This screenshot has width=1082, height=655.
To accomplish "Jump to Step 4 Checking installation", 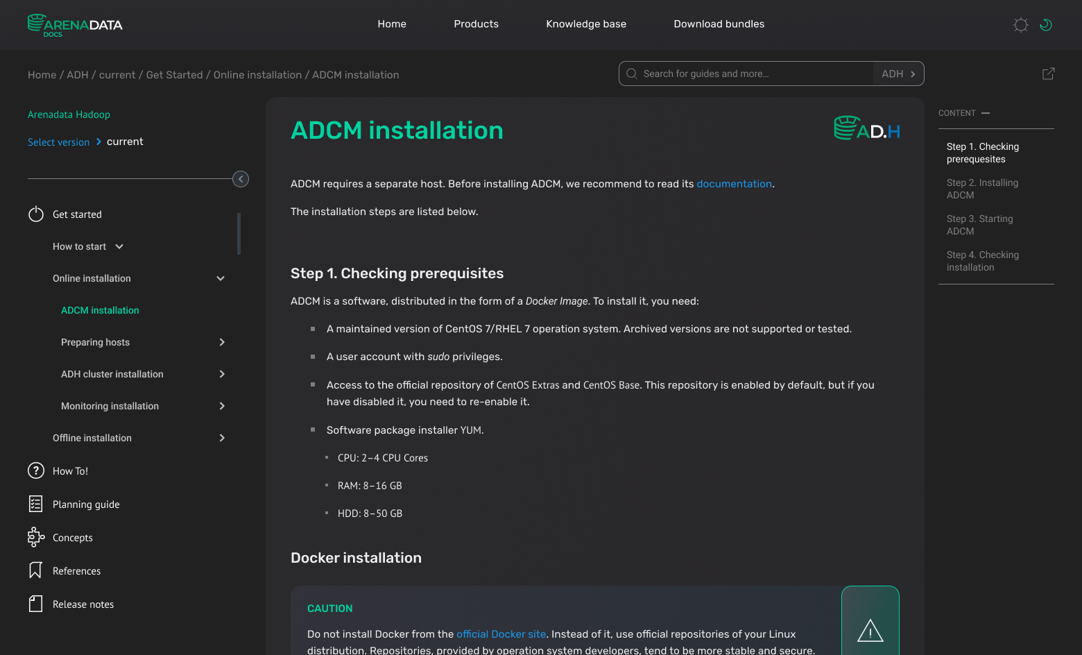I will [983, 261].
